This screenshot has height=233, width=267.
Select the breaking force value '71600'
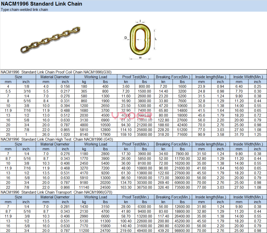click(x=182, y=135)
